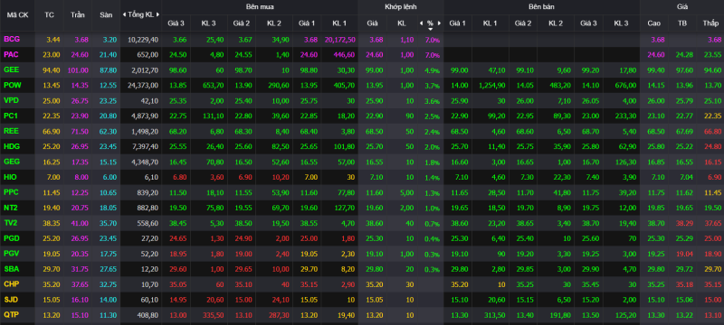
Task: Click QTP buy volume 335,50
Action: [214, 314]
